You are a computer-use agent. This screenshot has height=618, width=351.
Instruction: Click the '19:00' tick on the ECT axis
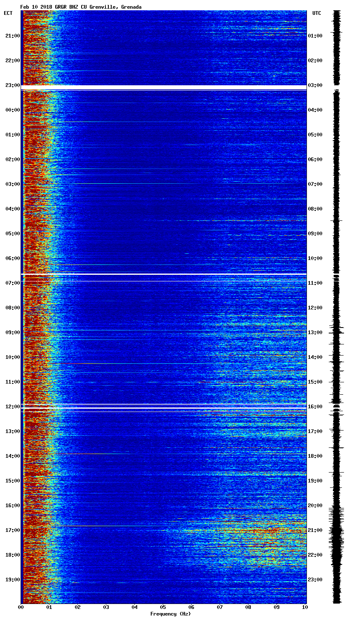tap(12, 580)
